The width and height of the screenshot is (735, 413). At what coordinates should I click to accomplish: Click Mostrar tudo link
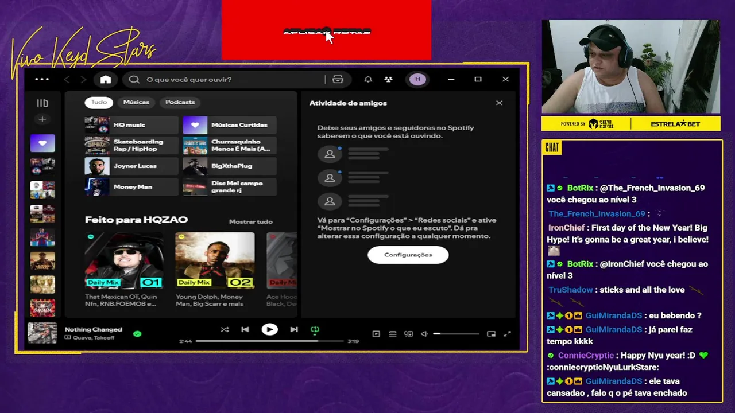click(x=250, y=221)
